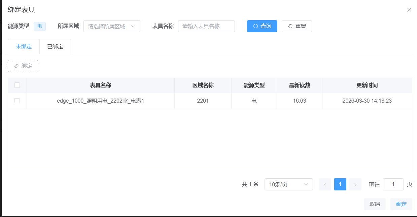Focus the 前往 page number input
The width and height of the screenshot is (417, 217).
pyautogui.click(x=393, y=184)
